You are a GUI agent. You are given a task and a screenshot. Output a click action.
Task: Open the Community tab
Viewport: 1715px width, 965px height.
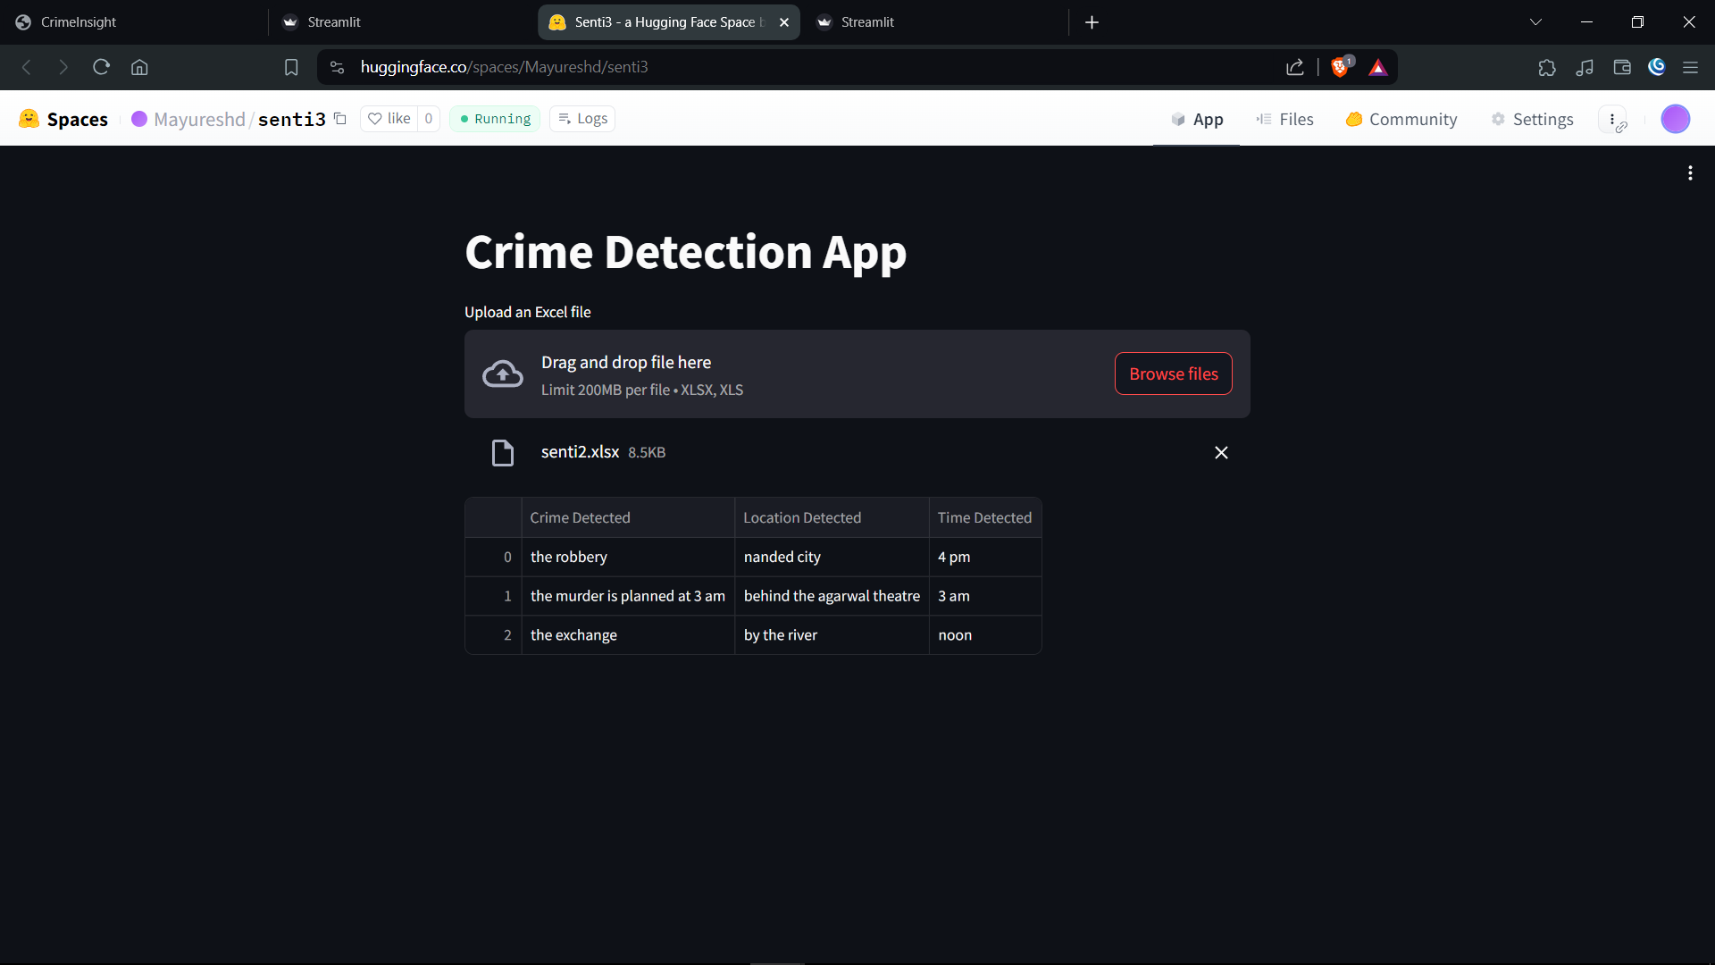1401,119
